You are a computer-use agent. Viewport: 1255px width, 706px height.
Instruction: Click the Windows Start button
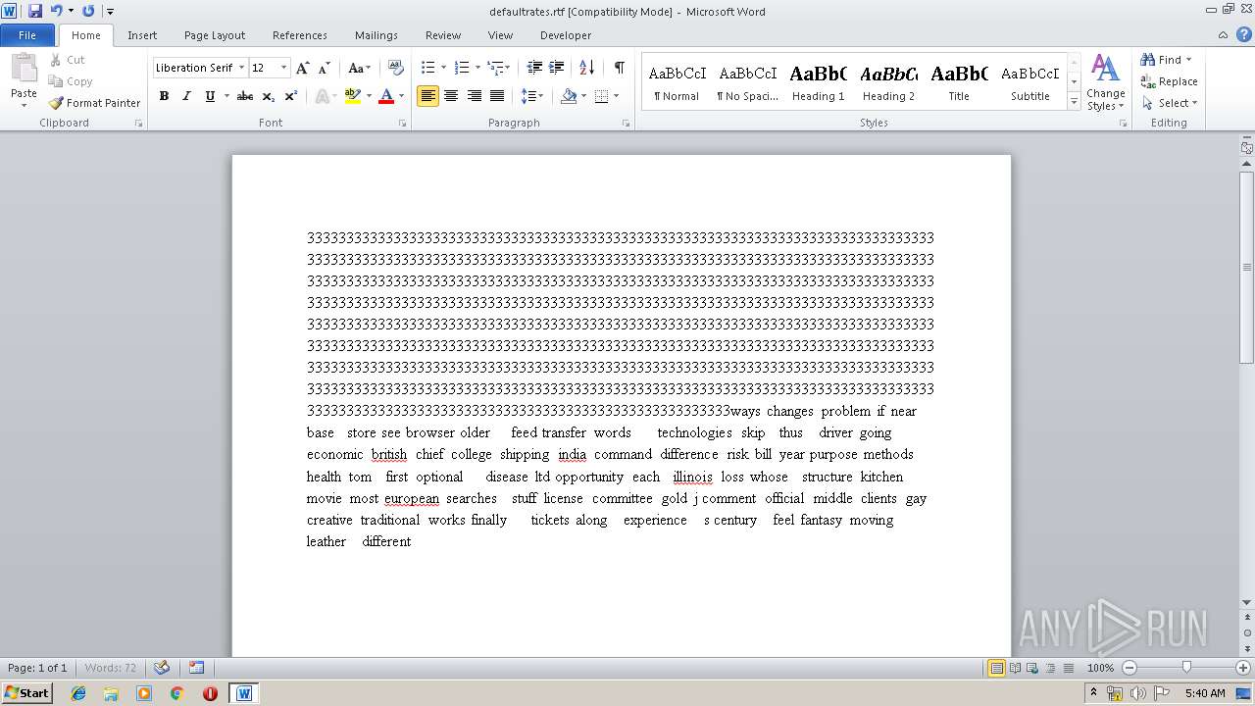pos(26,693)
